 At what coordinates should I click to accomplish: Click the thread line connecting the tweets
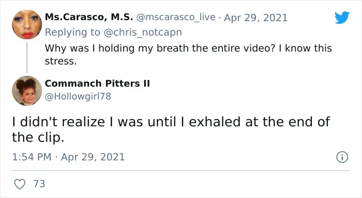point(27,58)
